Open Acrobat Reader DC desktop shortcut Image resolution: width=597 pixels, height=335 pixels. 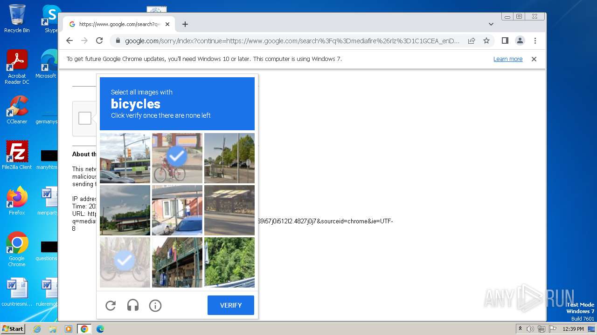tap(17, 67)
